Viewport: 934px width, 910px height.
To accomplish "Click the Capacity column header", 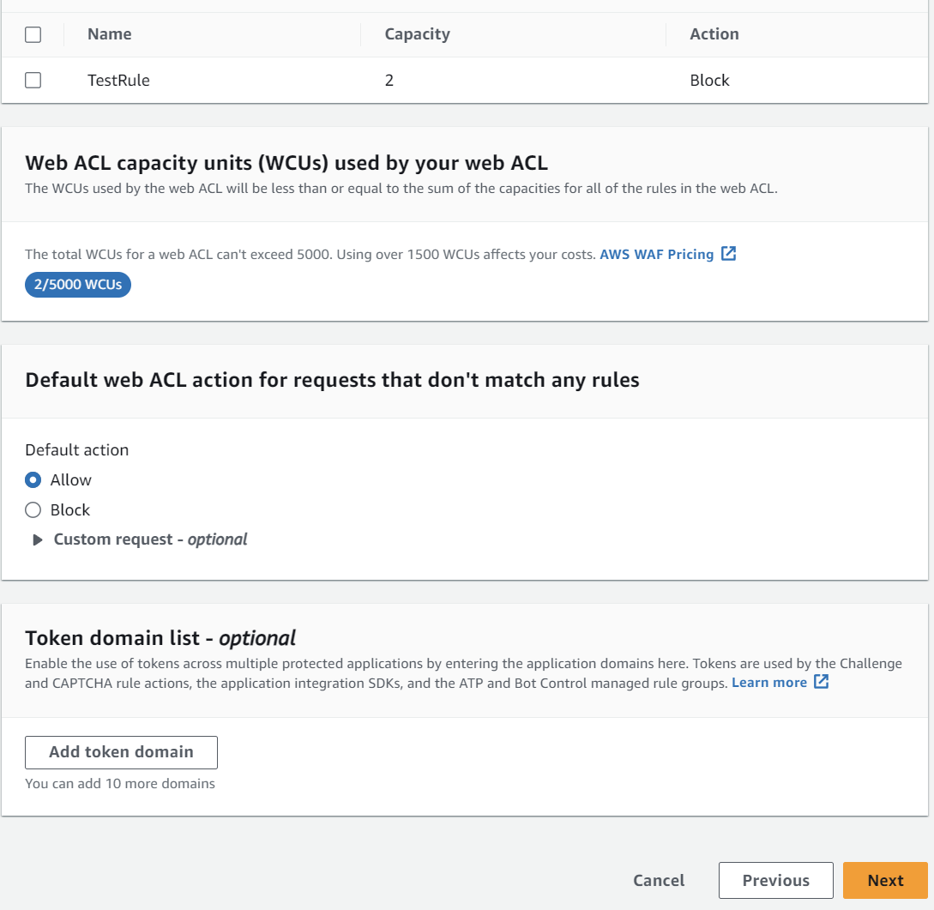I will 418,33.
